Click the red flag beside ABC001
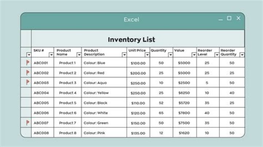The width and height of the screenshot is (263, 147). coord(28,63)
